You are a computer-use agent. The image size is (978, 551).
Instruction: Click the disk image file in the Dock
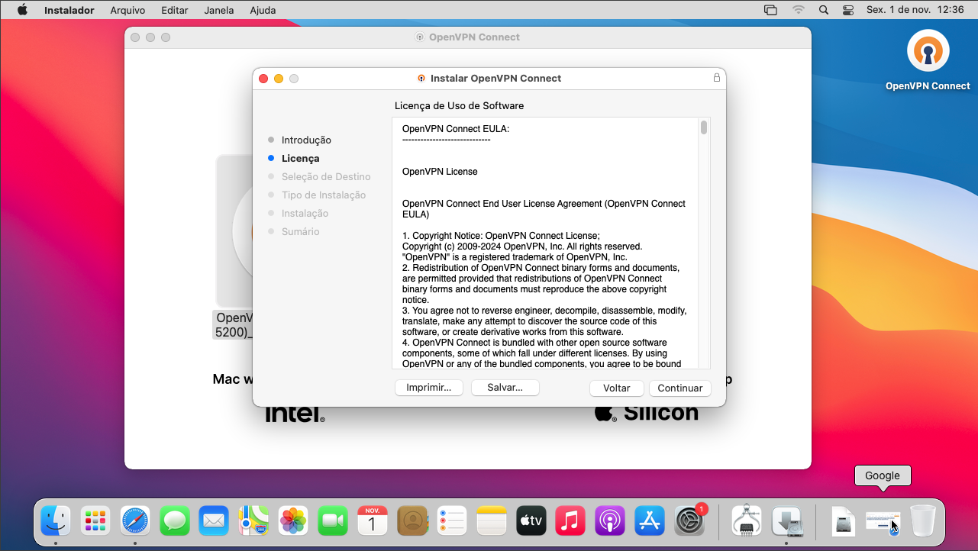[x=843, y=520]
